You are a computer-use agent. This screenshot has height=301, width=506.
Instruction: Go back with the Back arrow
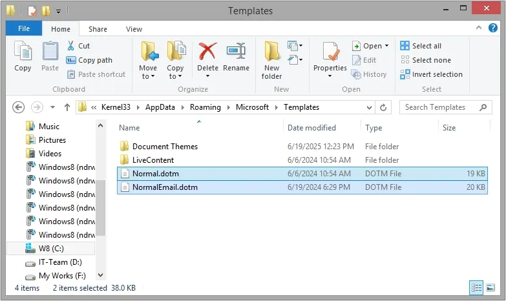pyautogui.click(x=18, y=107)
